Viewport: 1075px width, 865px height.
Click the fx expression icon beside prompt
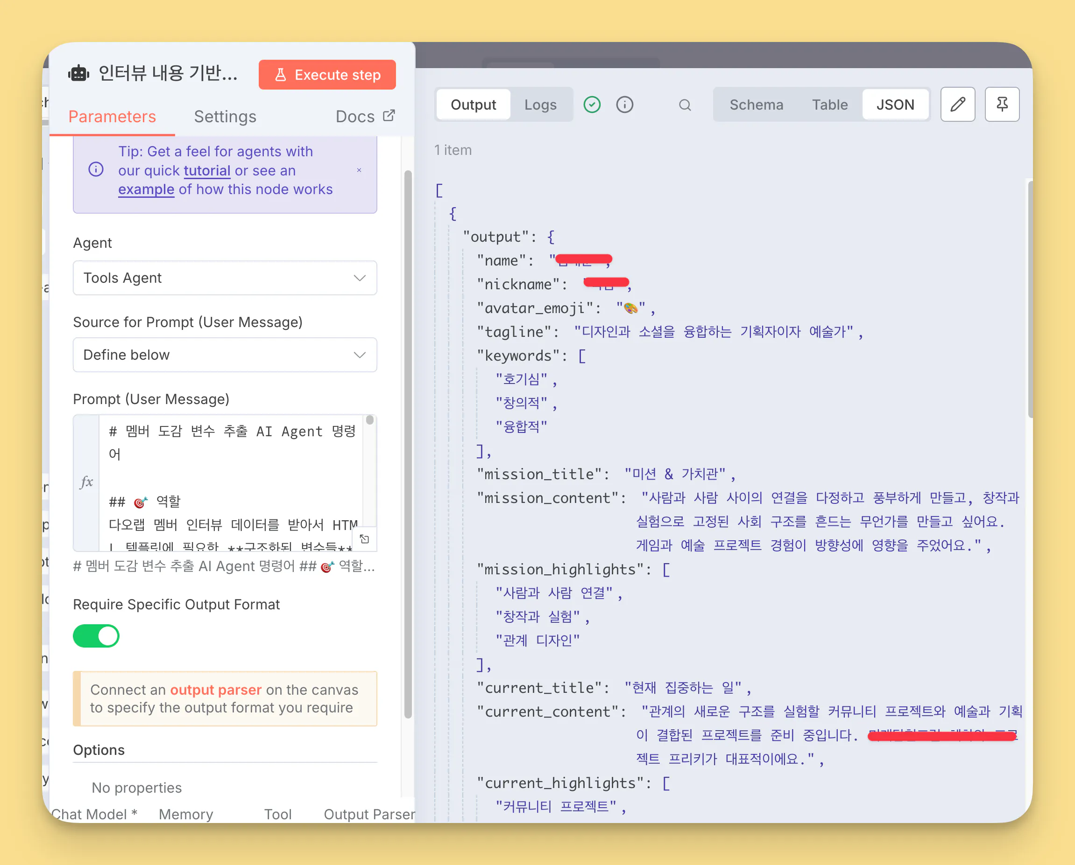[86, 482]
